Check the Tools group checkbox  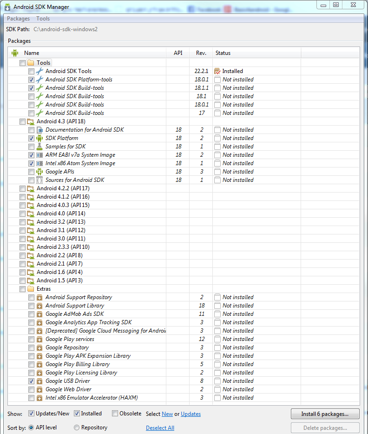[x=22, y=63]
